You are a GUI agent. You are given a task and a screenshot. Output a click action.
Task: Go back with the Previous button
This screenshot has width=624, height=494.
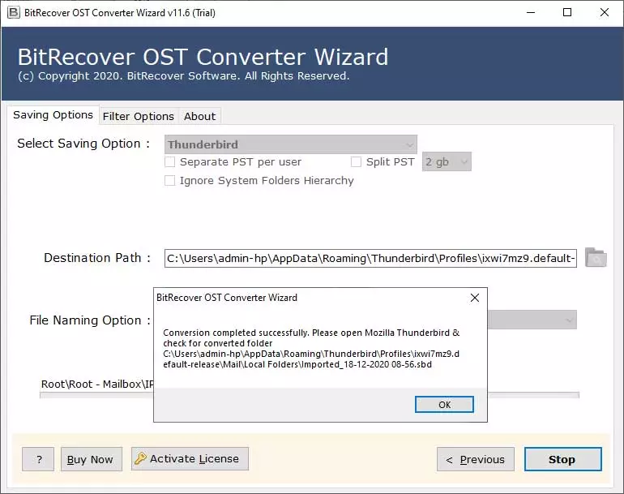pos(476,459)
